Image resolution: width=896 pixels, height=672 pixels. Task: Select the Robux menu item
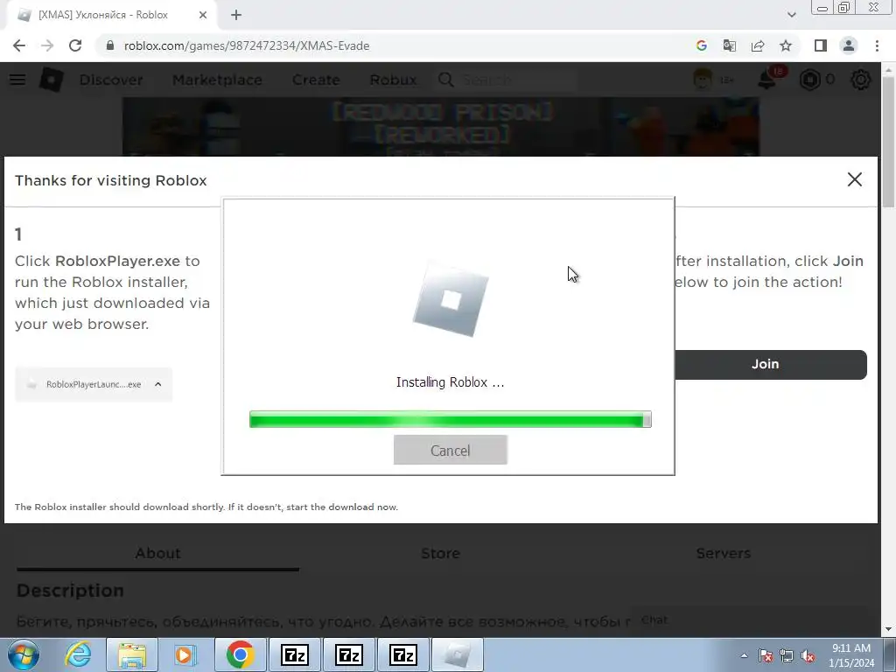point(393,80)
